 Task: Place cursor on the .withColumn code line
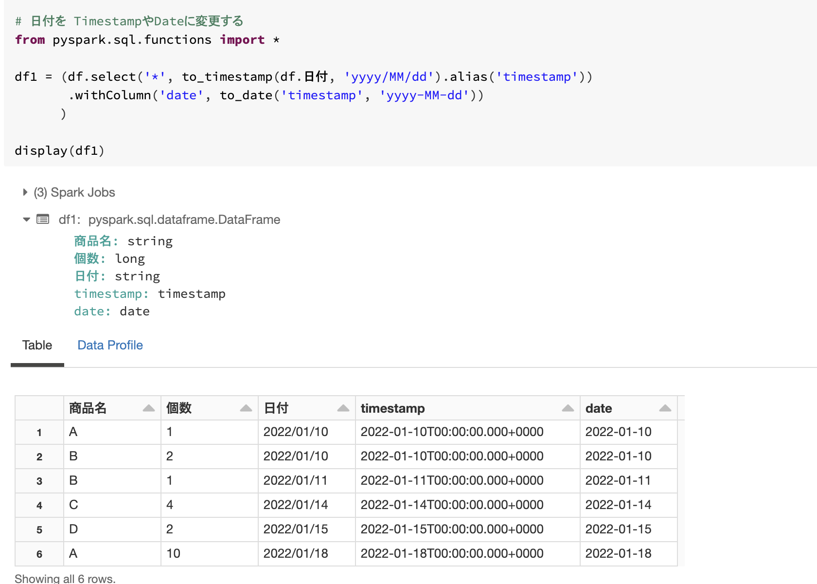point(276,95)
